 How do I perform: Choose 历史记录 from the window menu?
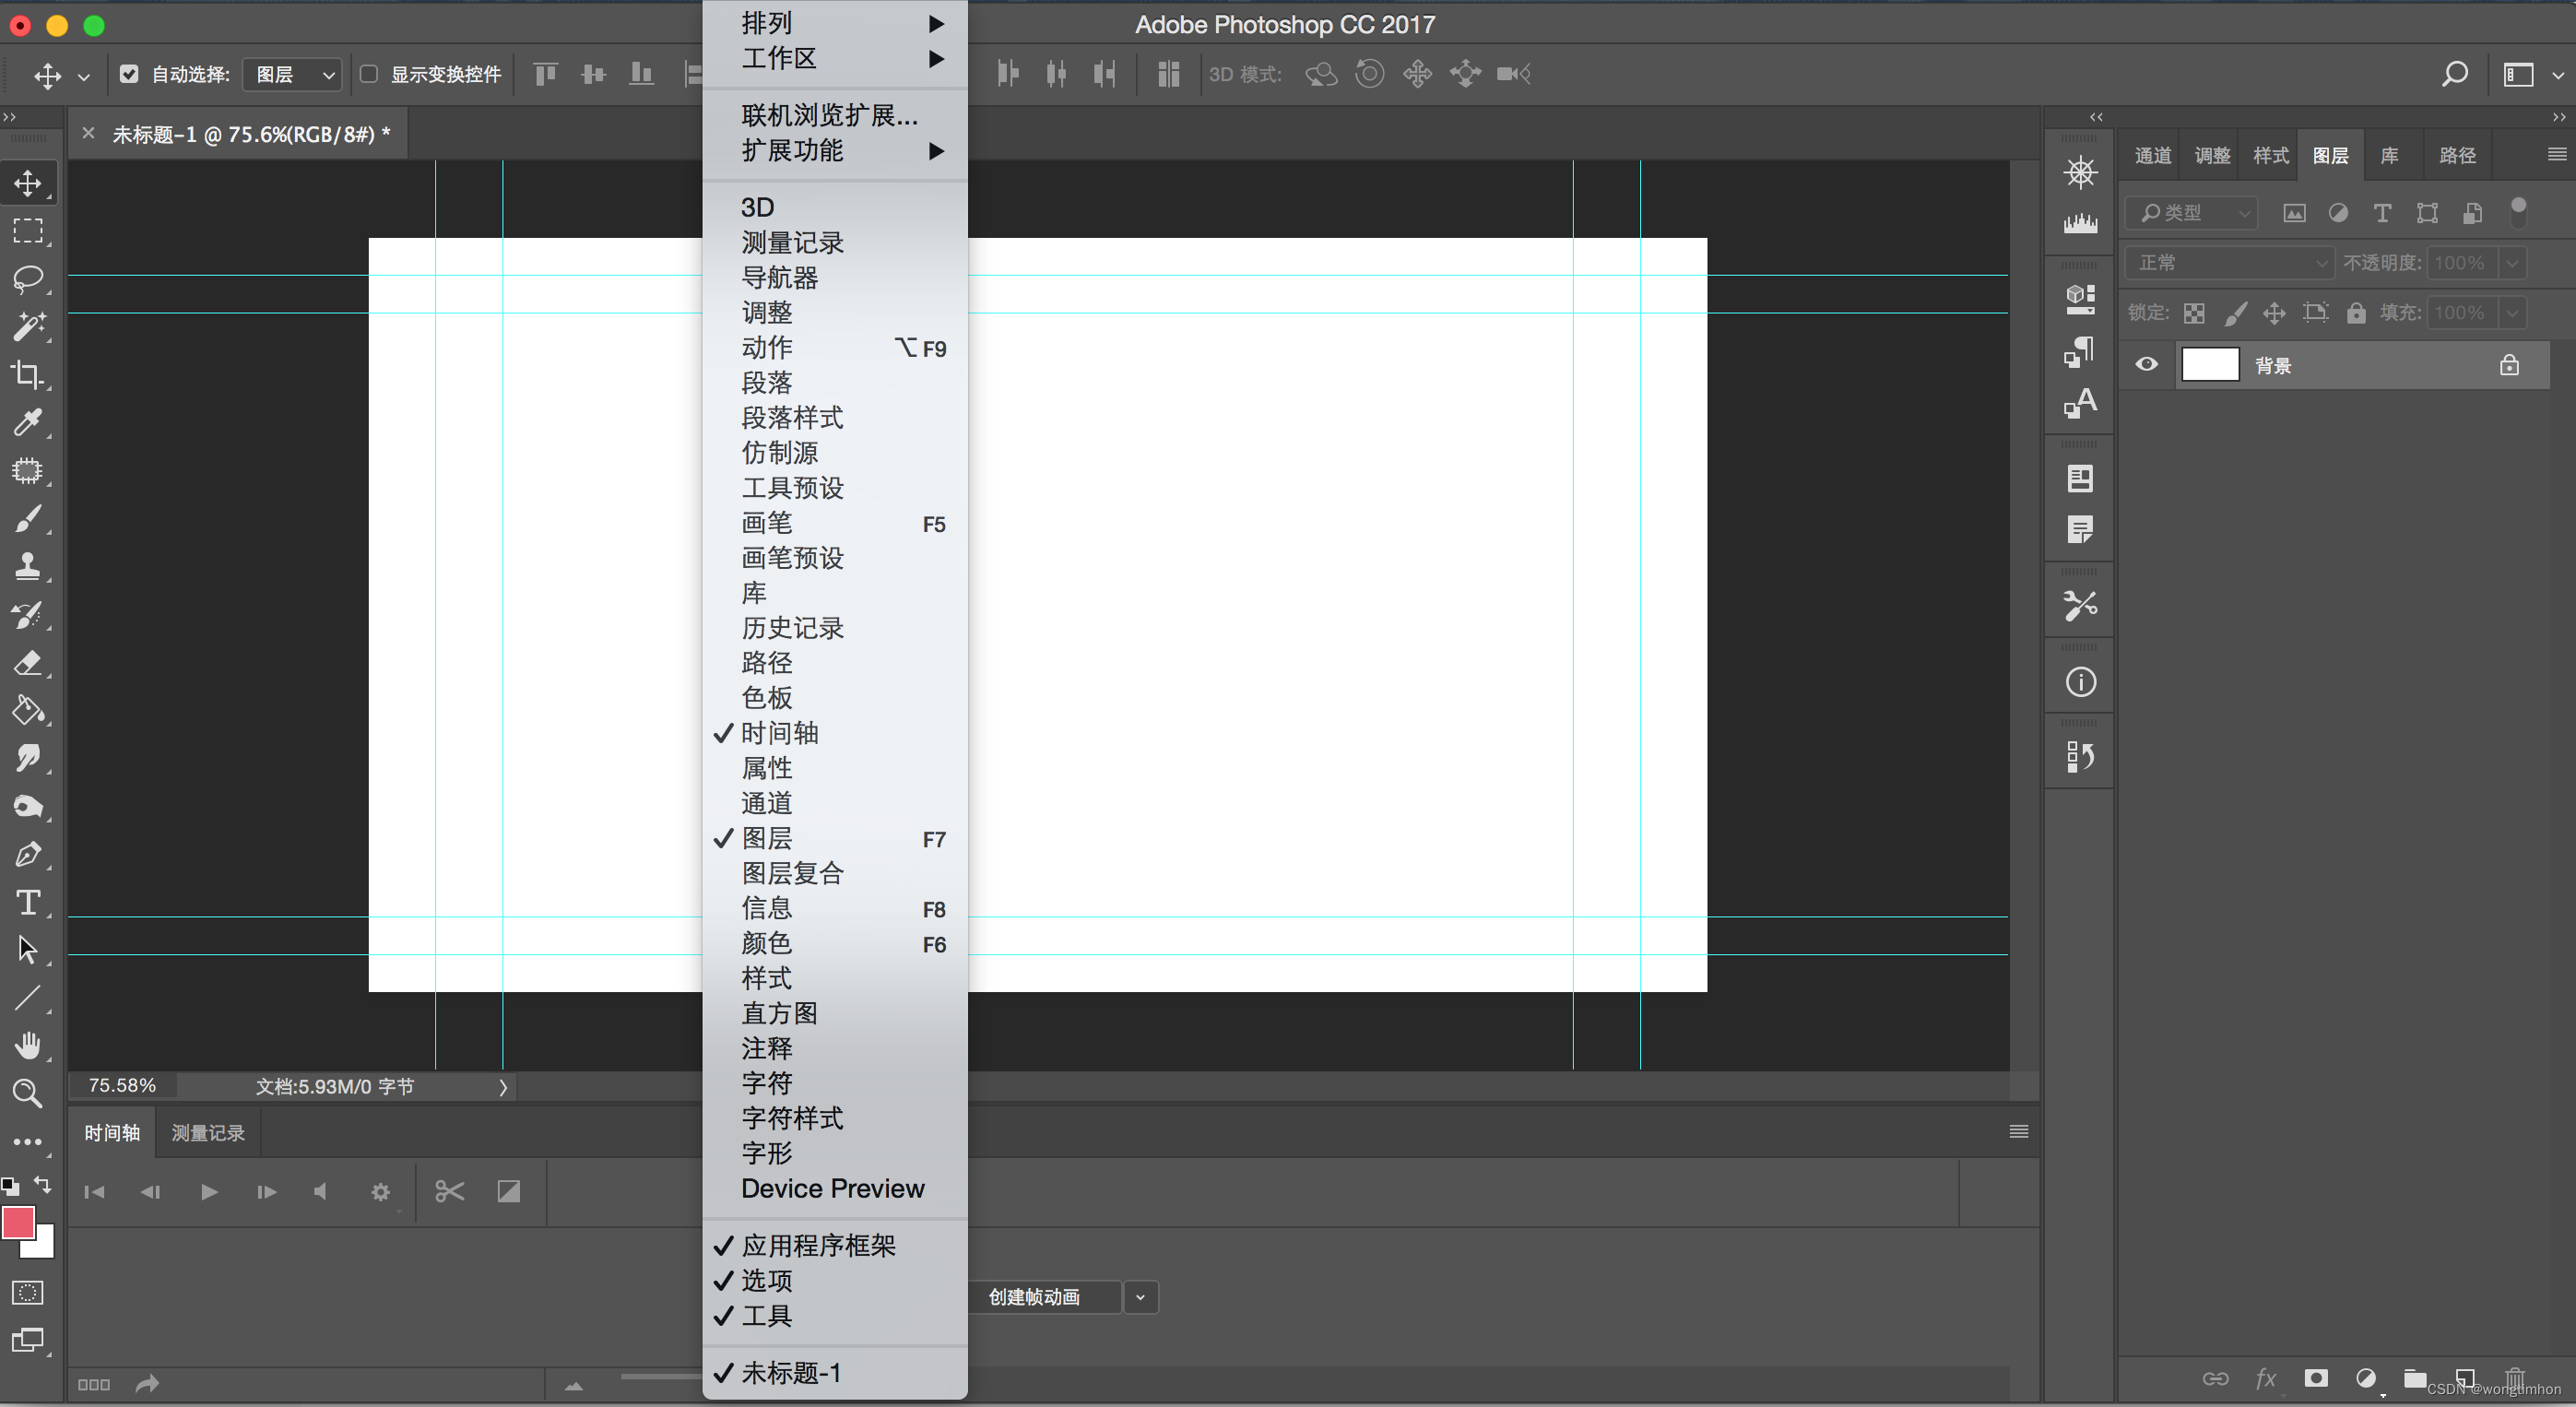point(792,628)
